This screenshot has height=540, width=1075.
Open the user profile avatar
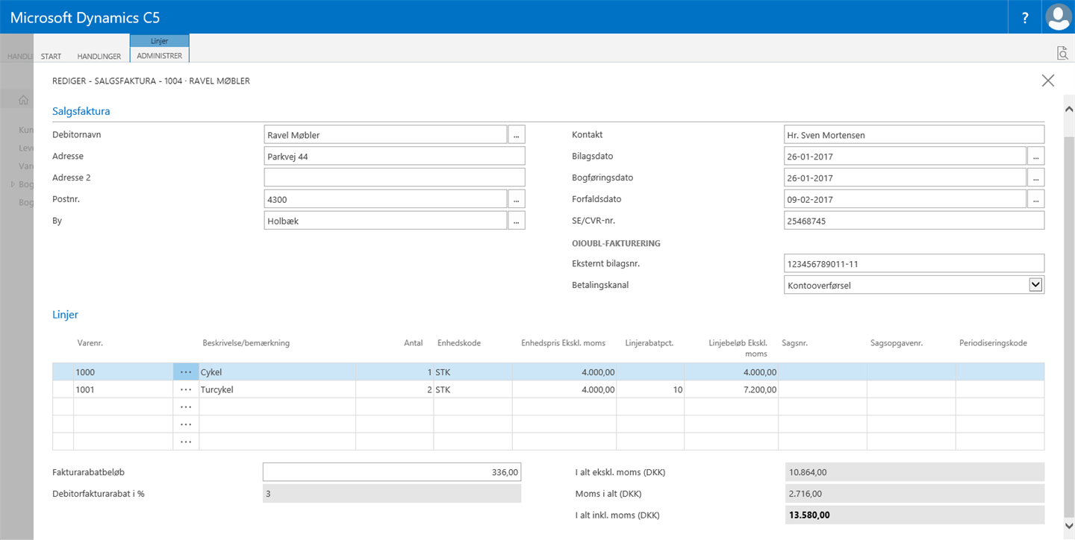(1059, 17)
